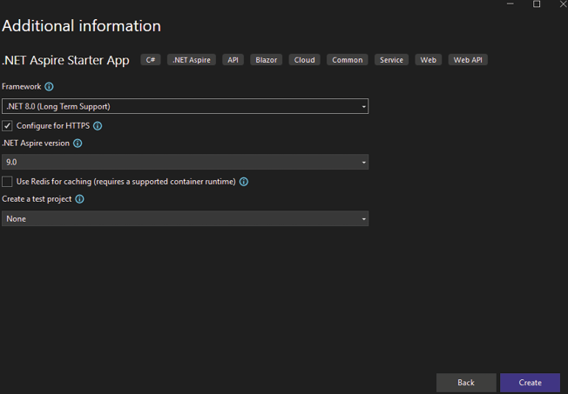Open the Framework dropdown showing .NET 8.0

click(185, 106)
